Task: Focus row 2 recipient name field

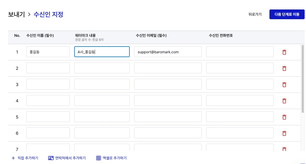Action: 48,68
